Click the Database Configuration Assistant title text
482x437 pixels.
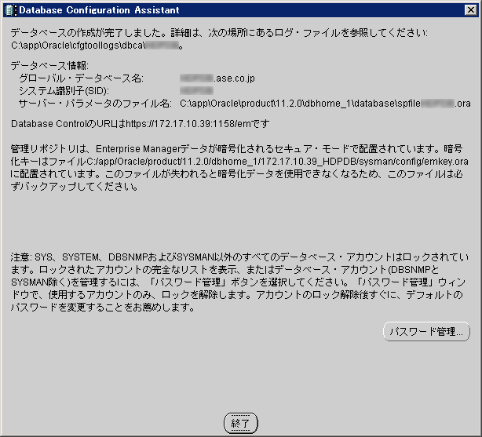point(98,10)
